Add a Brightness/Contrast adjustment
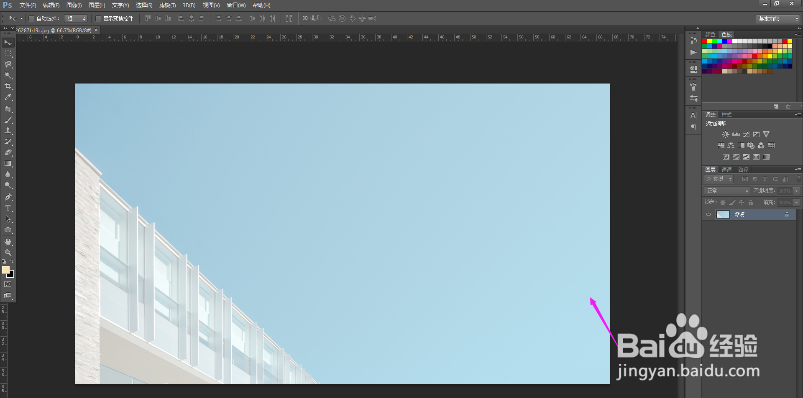Image resolution: width=803 pixels, height=398 pixels. 726,134
